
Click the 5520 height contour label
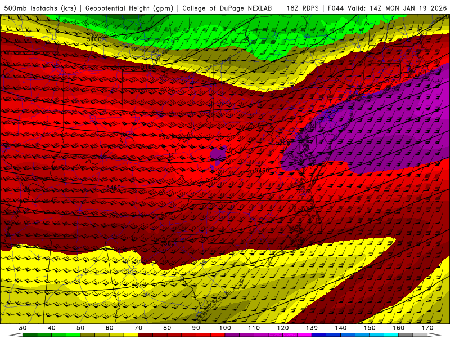click(x=115, y=216)
